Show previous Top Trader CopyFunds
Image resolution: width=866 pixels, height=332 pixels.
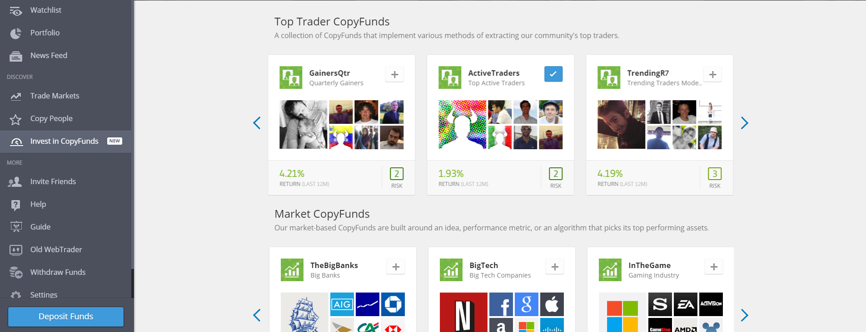257,123
